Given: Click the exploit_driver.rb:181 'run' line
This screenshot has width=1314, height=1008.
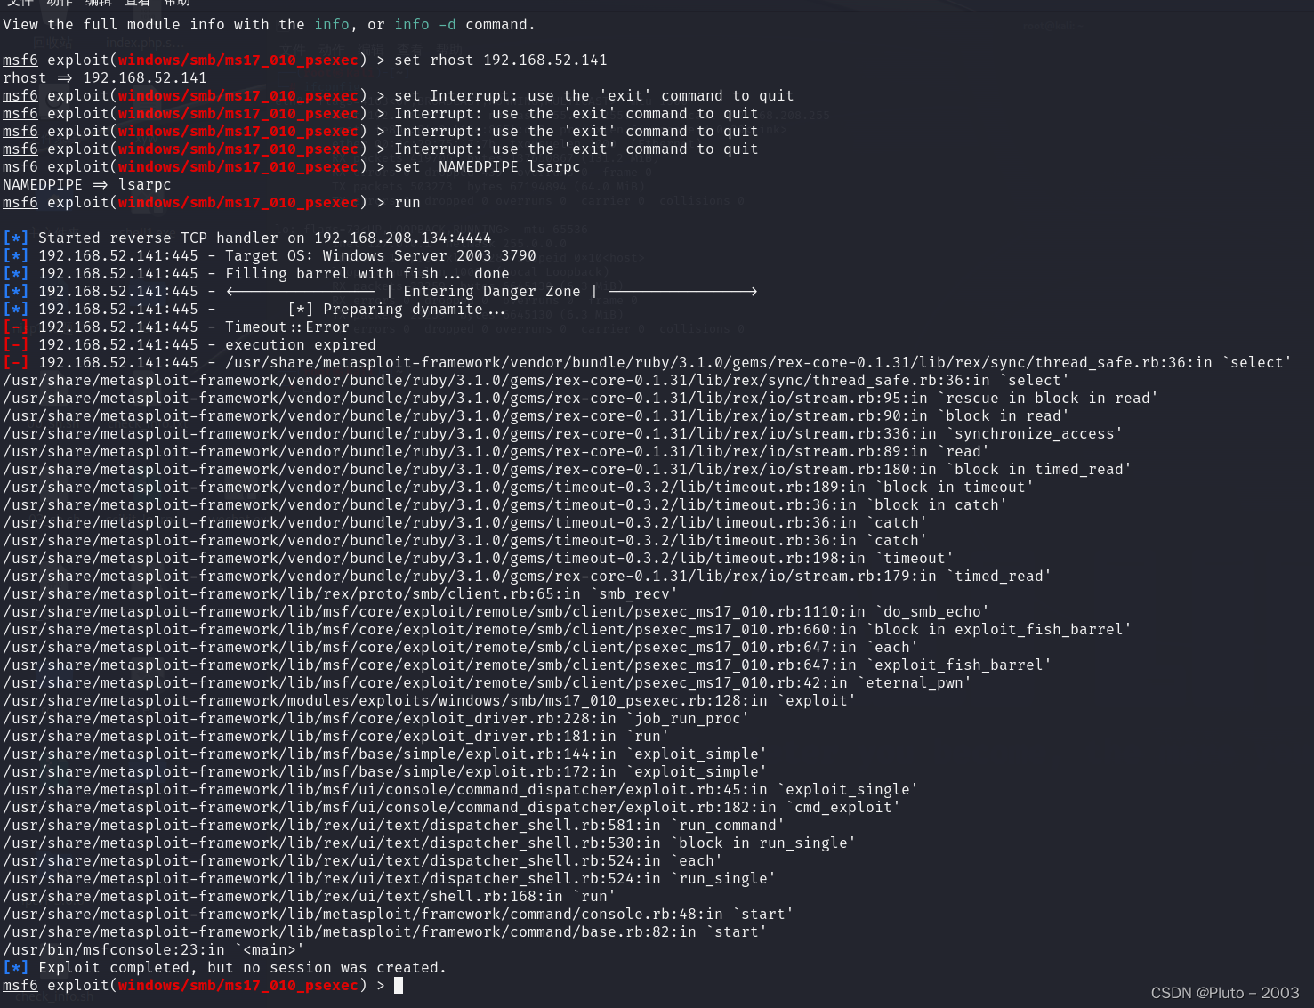Looking at the screenshot, I should [335, 736].
